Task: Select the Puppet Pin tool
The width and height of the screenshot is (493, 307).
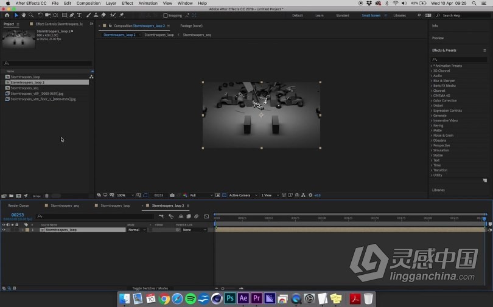Action: click(122, 15)
